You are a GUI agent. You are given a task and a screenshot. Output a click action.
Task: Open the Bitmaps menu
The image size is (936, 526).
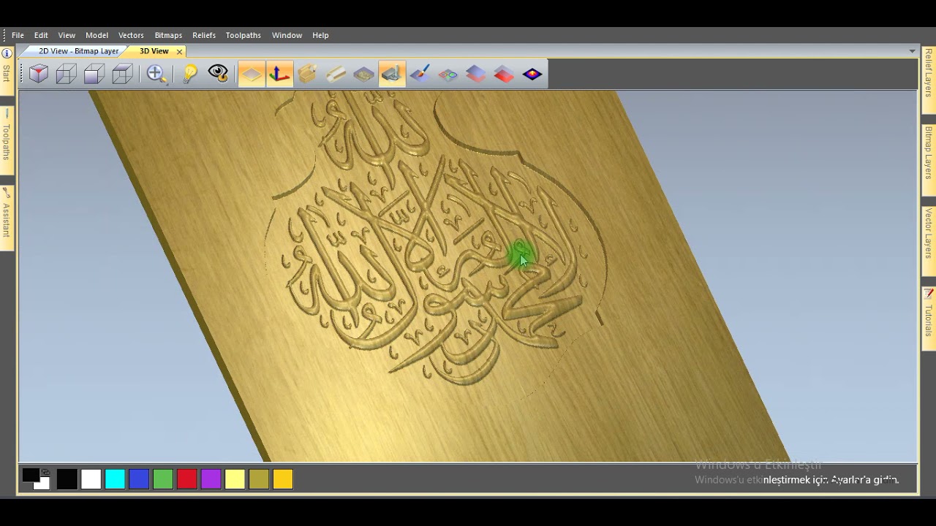coord(168,35)
